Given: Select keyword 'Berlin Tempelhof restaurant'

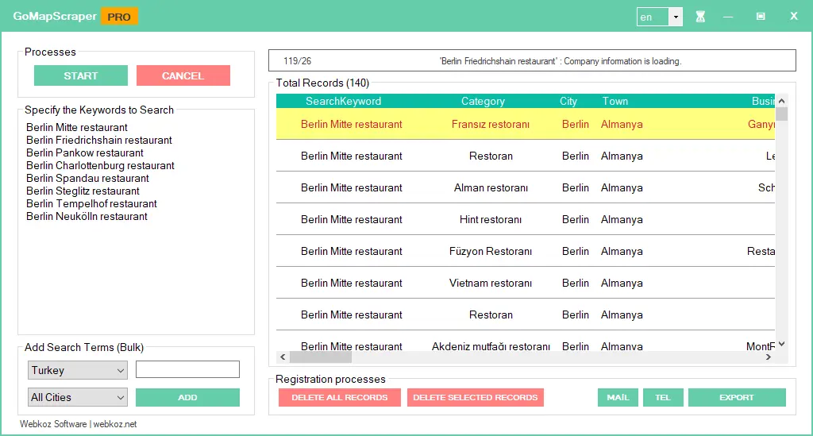Looking at the screenshot, I should 91,204.
